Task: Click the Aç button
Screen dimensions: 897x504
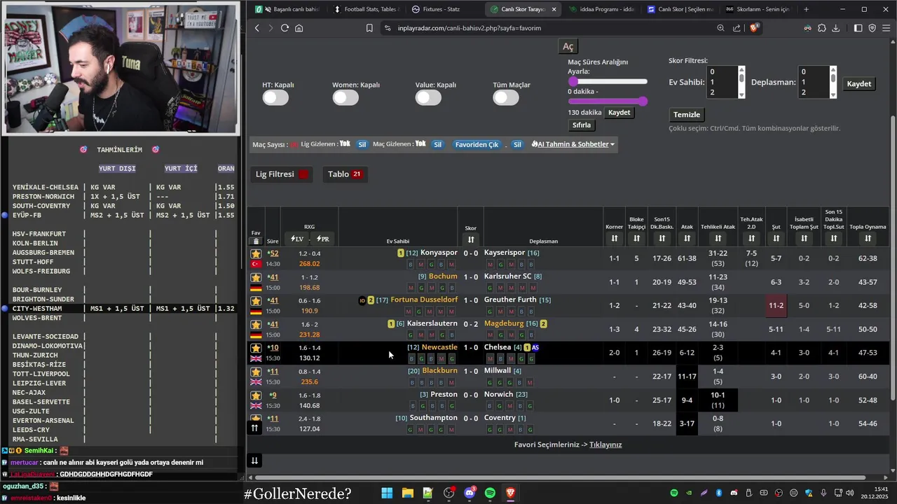Action: pyautogui.click(x=568, y=46)
